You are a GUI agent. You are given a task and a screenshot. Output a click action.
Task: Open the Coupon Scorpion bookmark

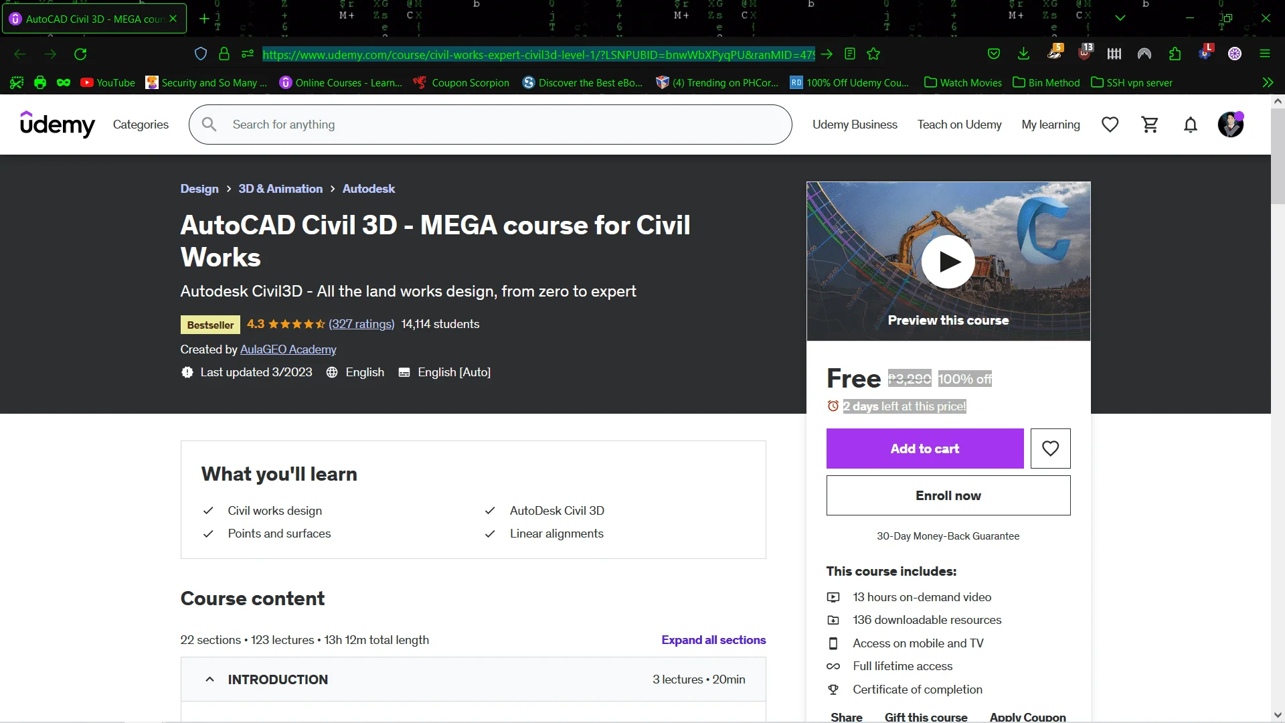pos(461,83)
